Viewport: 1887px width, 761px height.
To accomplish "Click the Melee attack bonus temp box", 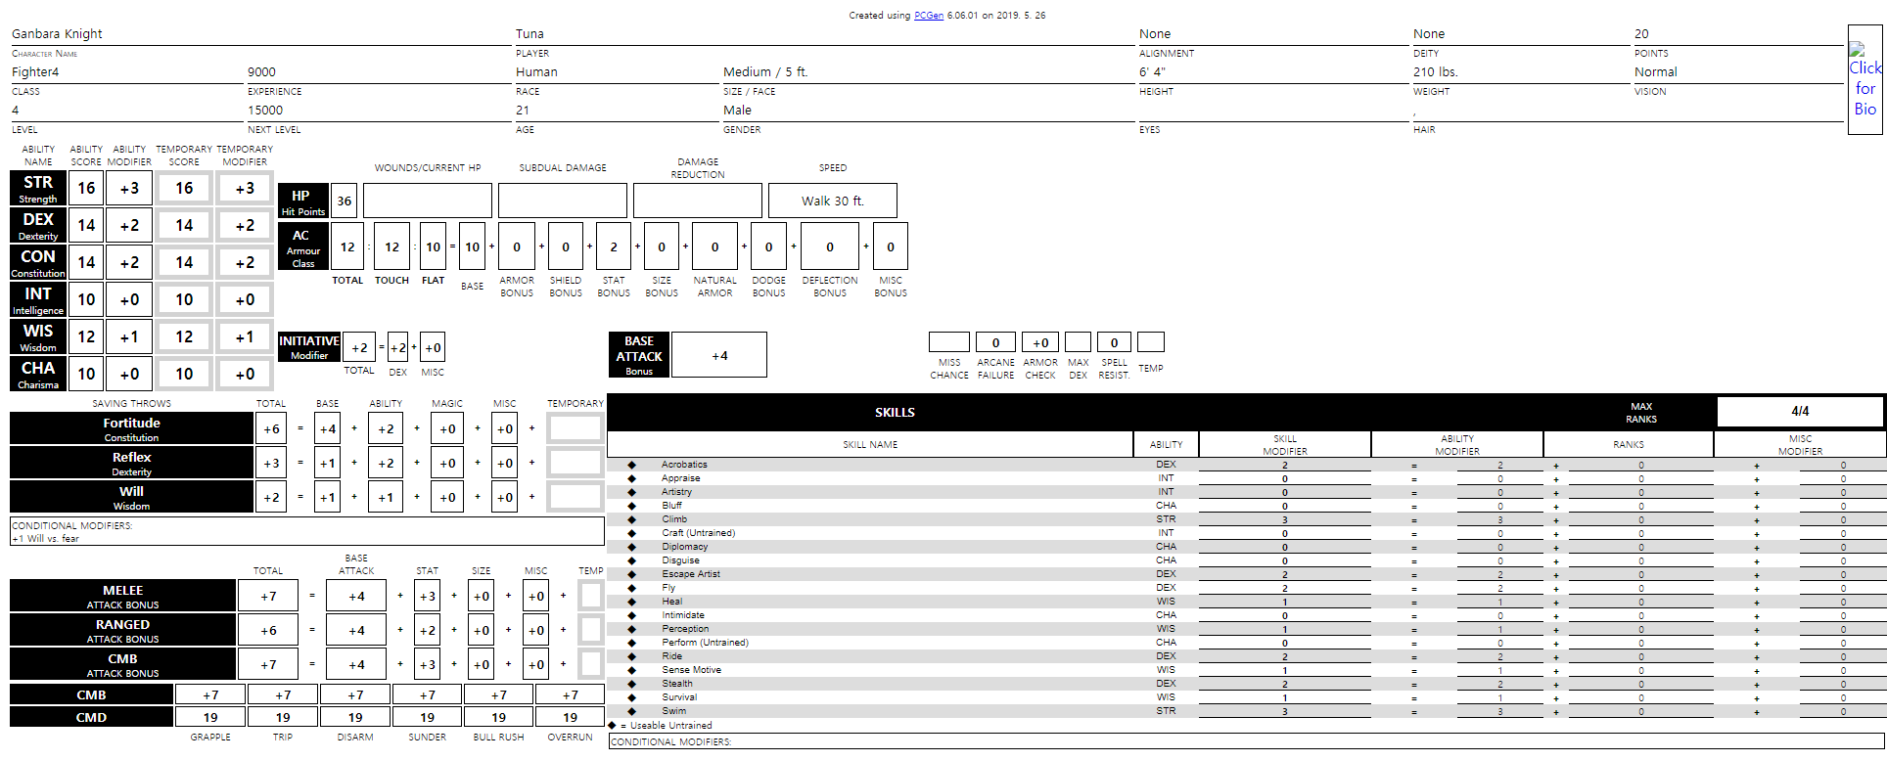I will coord(590,596).
